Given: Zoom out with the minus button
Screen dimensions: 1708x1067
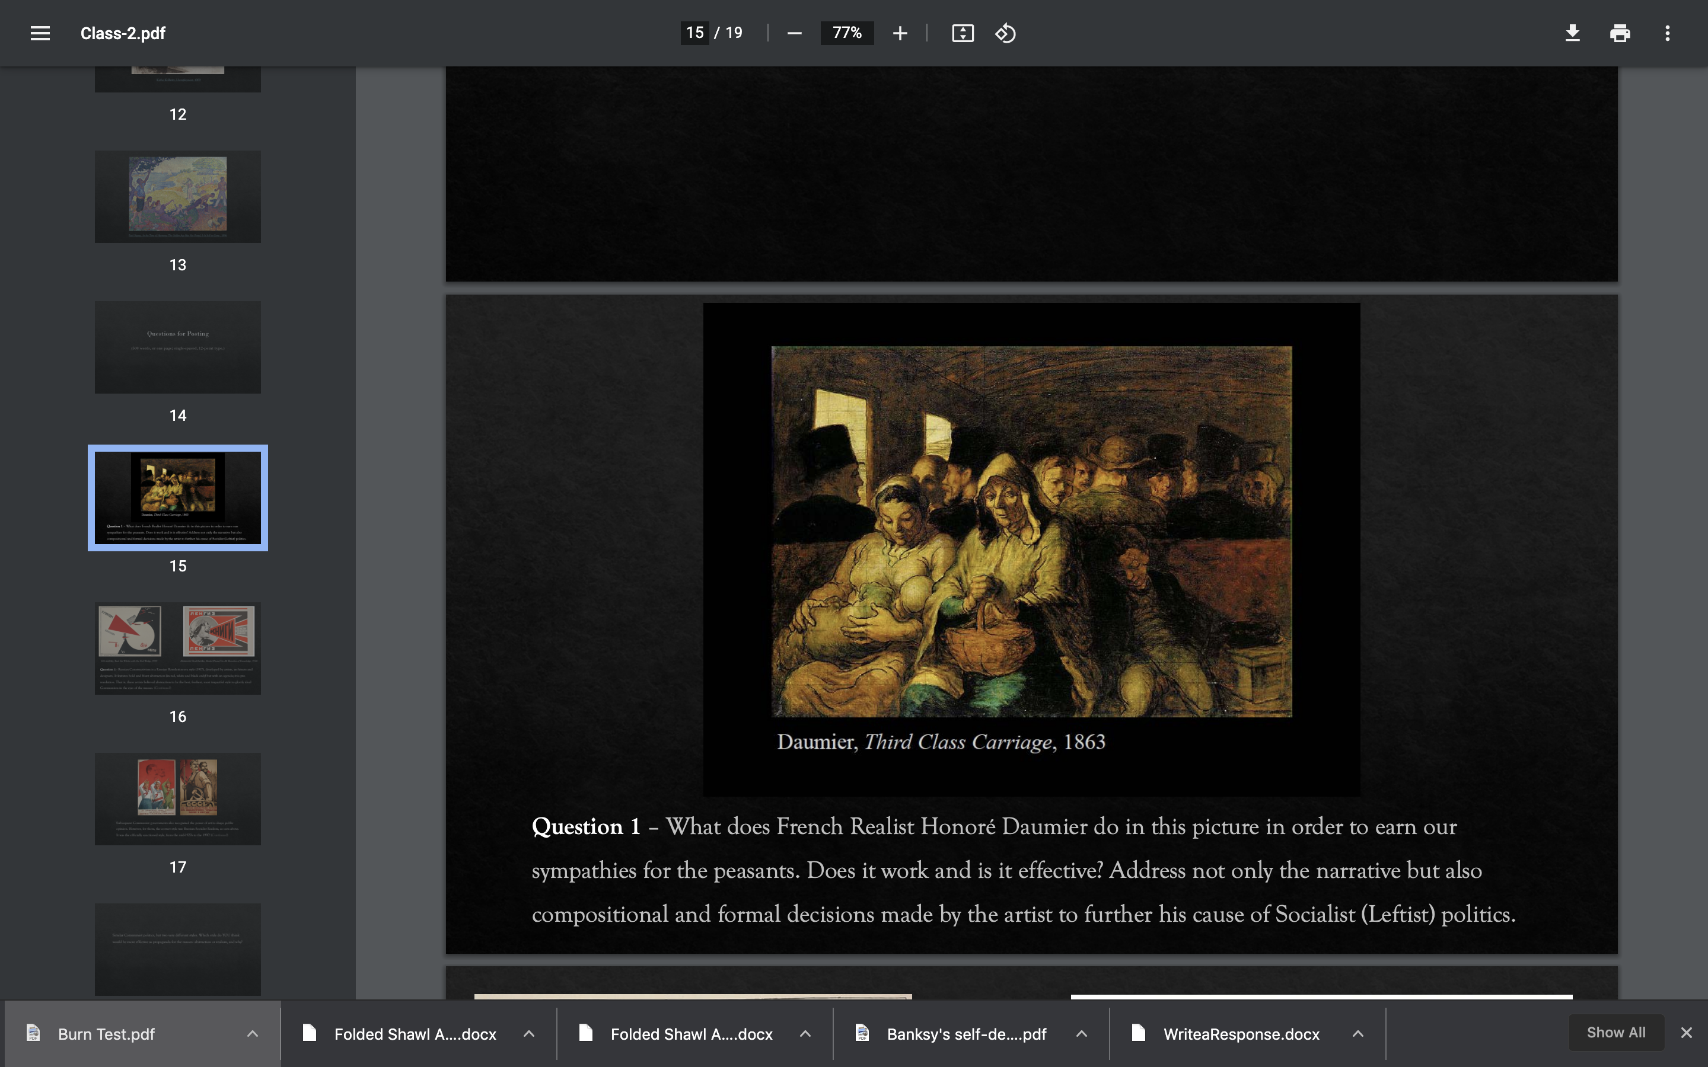Looking at the screenshot, I should coord(794,33).
